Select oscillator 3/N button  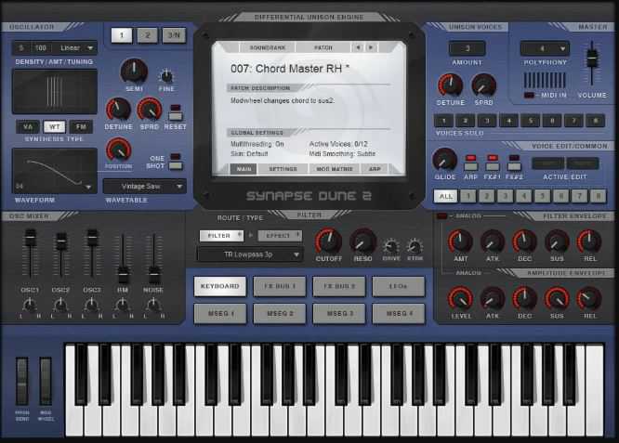(x=174, y=35)
